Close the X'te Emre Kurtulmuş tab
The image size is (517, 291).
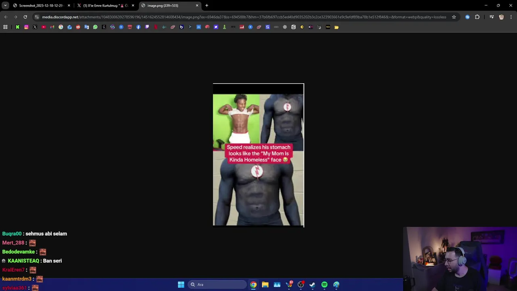133,5
